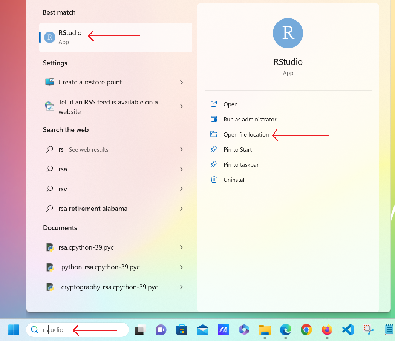Expand chevron for 'rs' web result
The image size is (395, 341).
point(181,149)
